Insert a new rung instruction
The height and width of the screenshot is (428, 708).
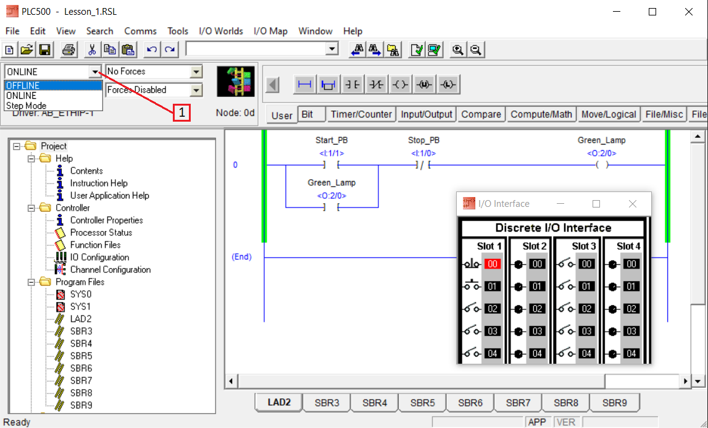305,85
